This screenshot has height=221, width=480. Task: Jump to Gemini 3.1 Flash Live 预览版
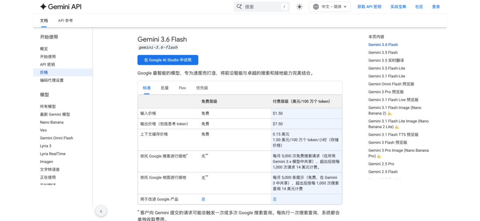click(393, 100)
